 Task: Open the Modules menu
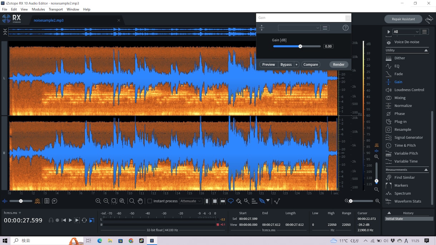click(38, 9)
